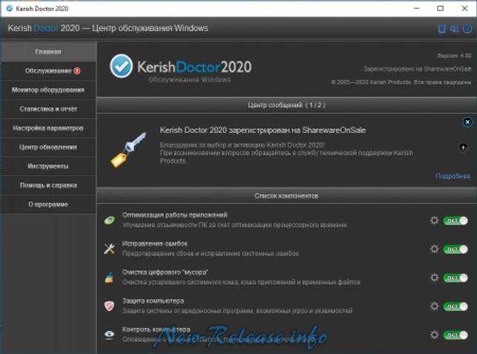
Task: Click the message title about SharewareOnSale registration
Action: pos(263,130)
